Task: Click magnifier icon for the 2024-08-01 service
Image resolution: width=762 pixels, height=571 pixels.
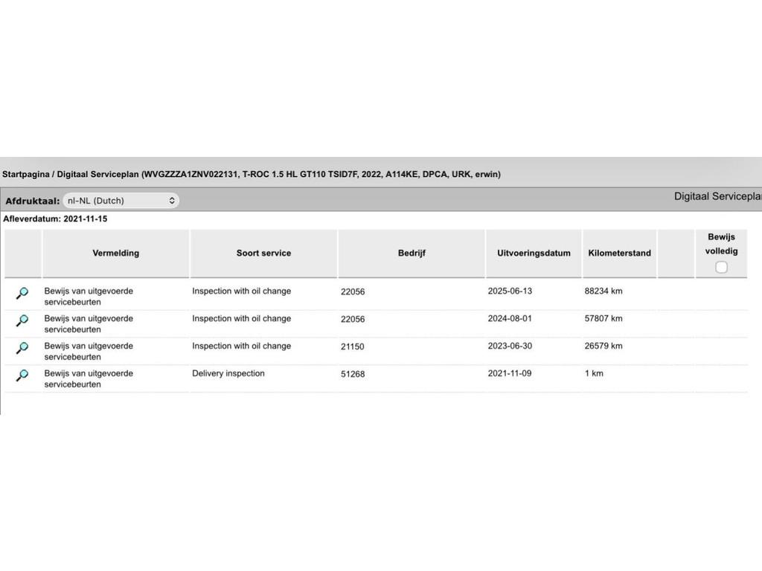Action: (x=22, y=321)
